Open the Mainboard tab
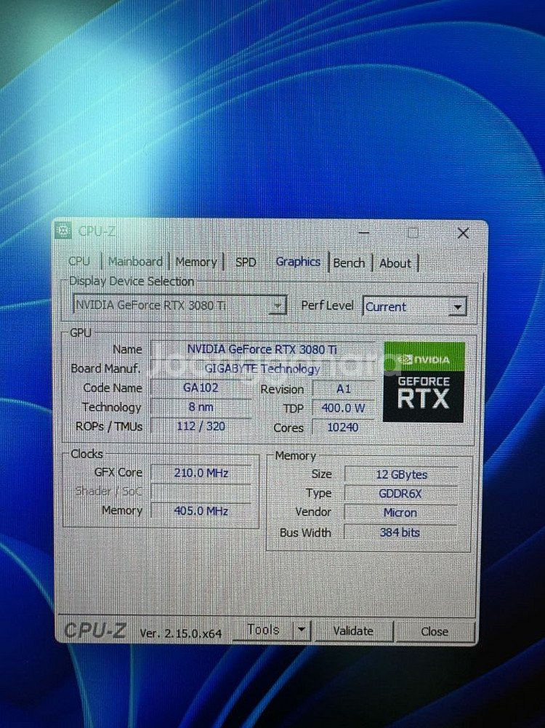Image resolution: width=545 pixels, height=728 pixels. tap(135, 261)
